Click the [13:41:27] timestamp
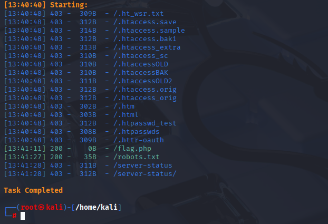 [x=25, y=157]
